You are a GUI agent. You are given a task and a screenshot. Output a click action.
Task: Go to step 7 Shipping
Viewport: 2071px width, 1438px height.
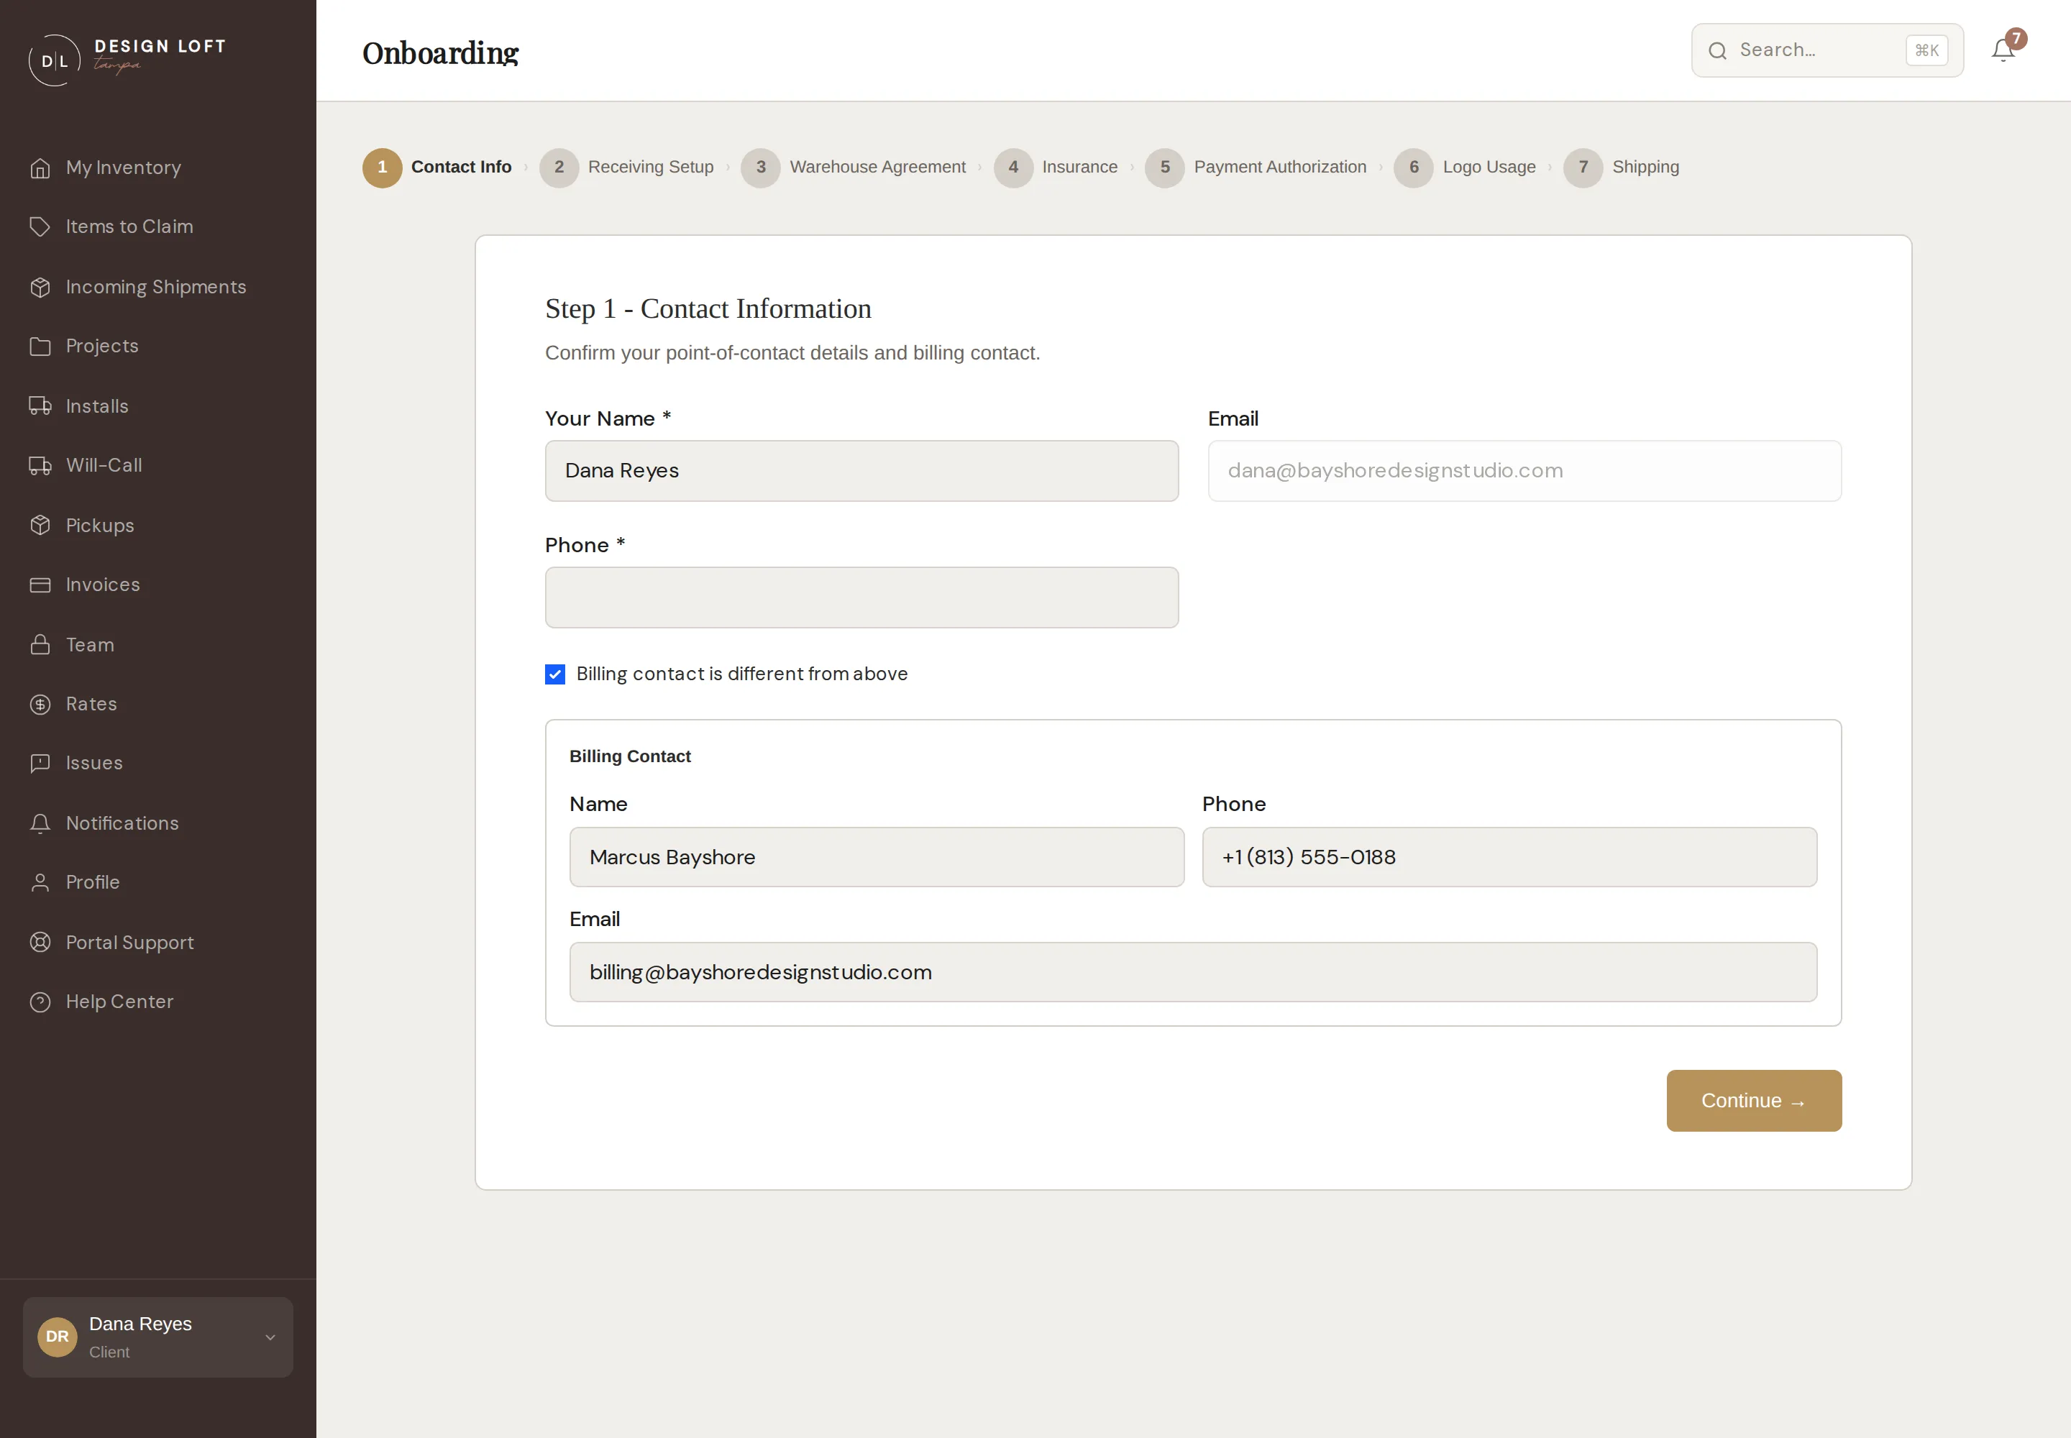click(1622, 168)
